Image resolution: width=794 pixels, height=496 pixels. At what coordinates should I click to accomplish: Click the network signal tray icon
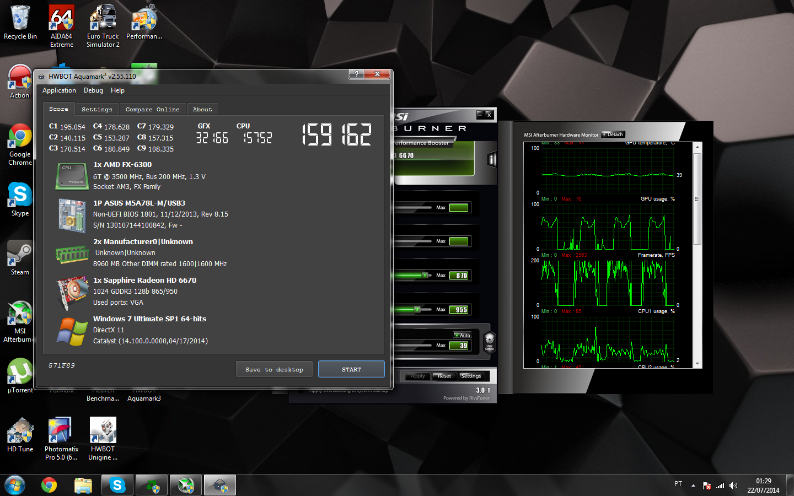point(720,486)
